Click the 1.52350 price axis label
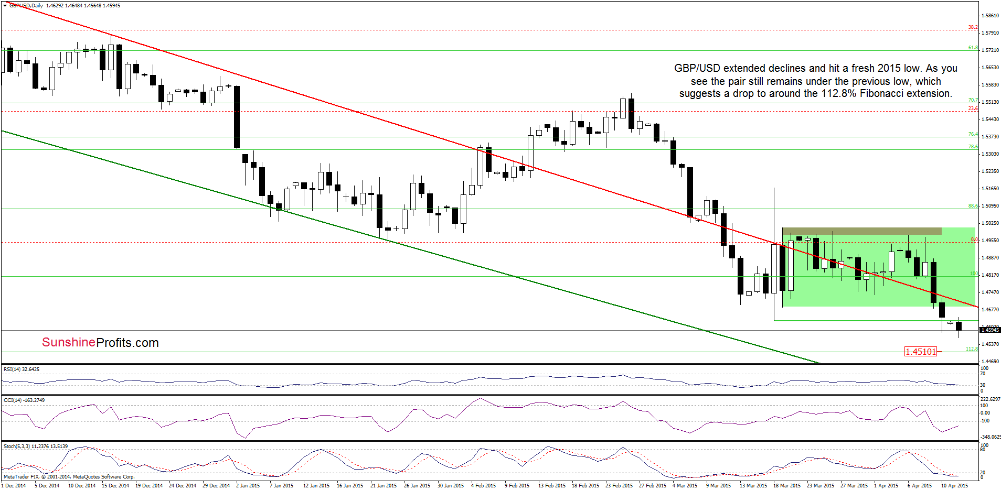This screenshot has height=490, width=1001. tap(990, 171)
